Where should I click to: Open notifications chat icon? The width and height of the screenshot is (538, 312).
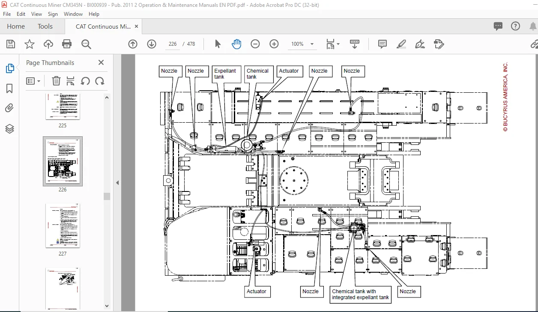click(x=498, y=26)
